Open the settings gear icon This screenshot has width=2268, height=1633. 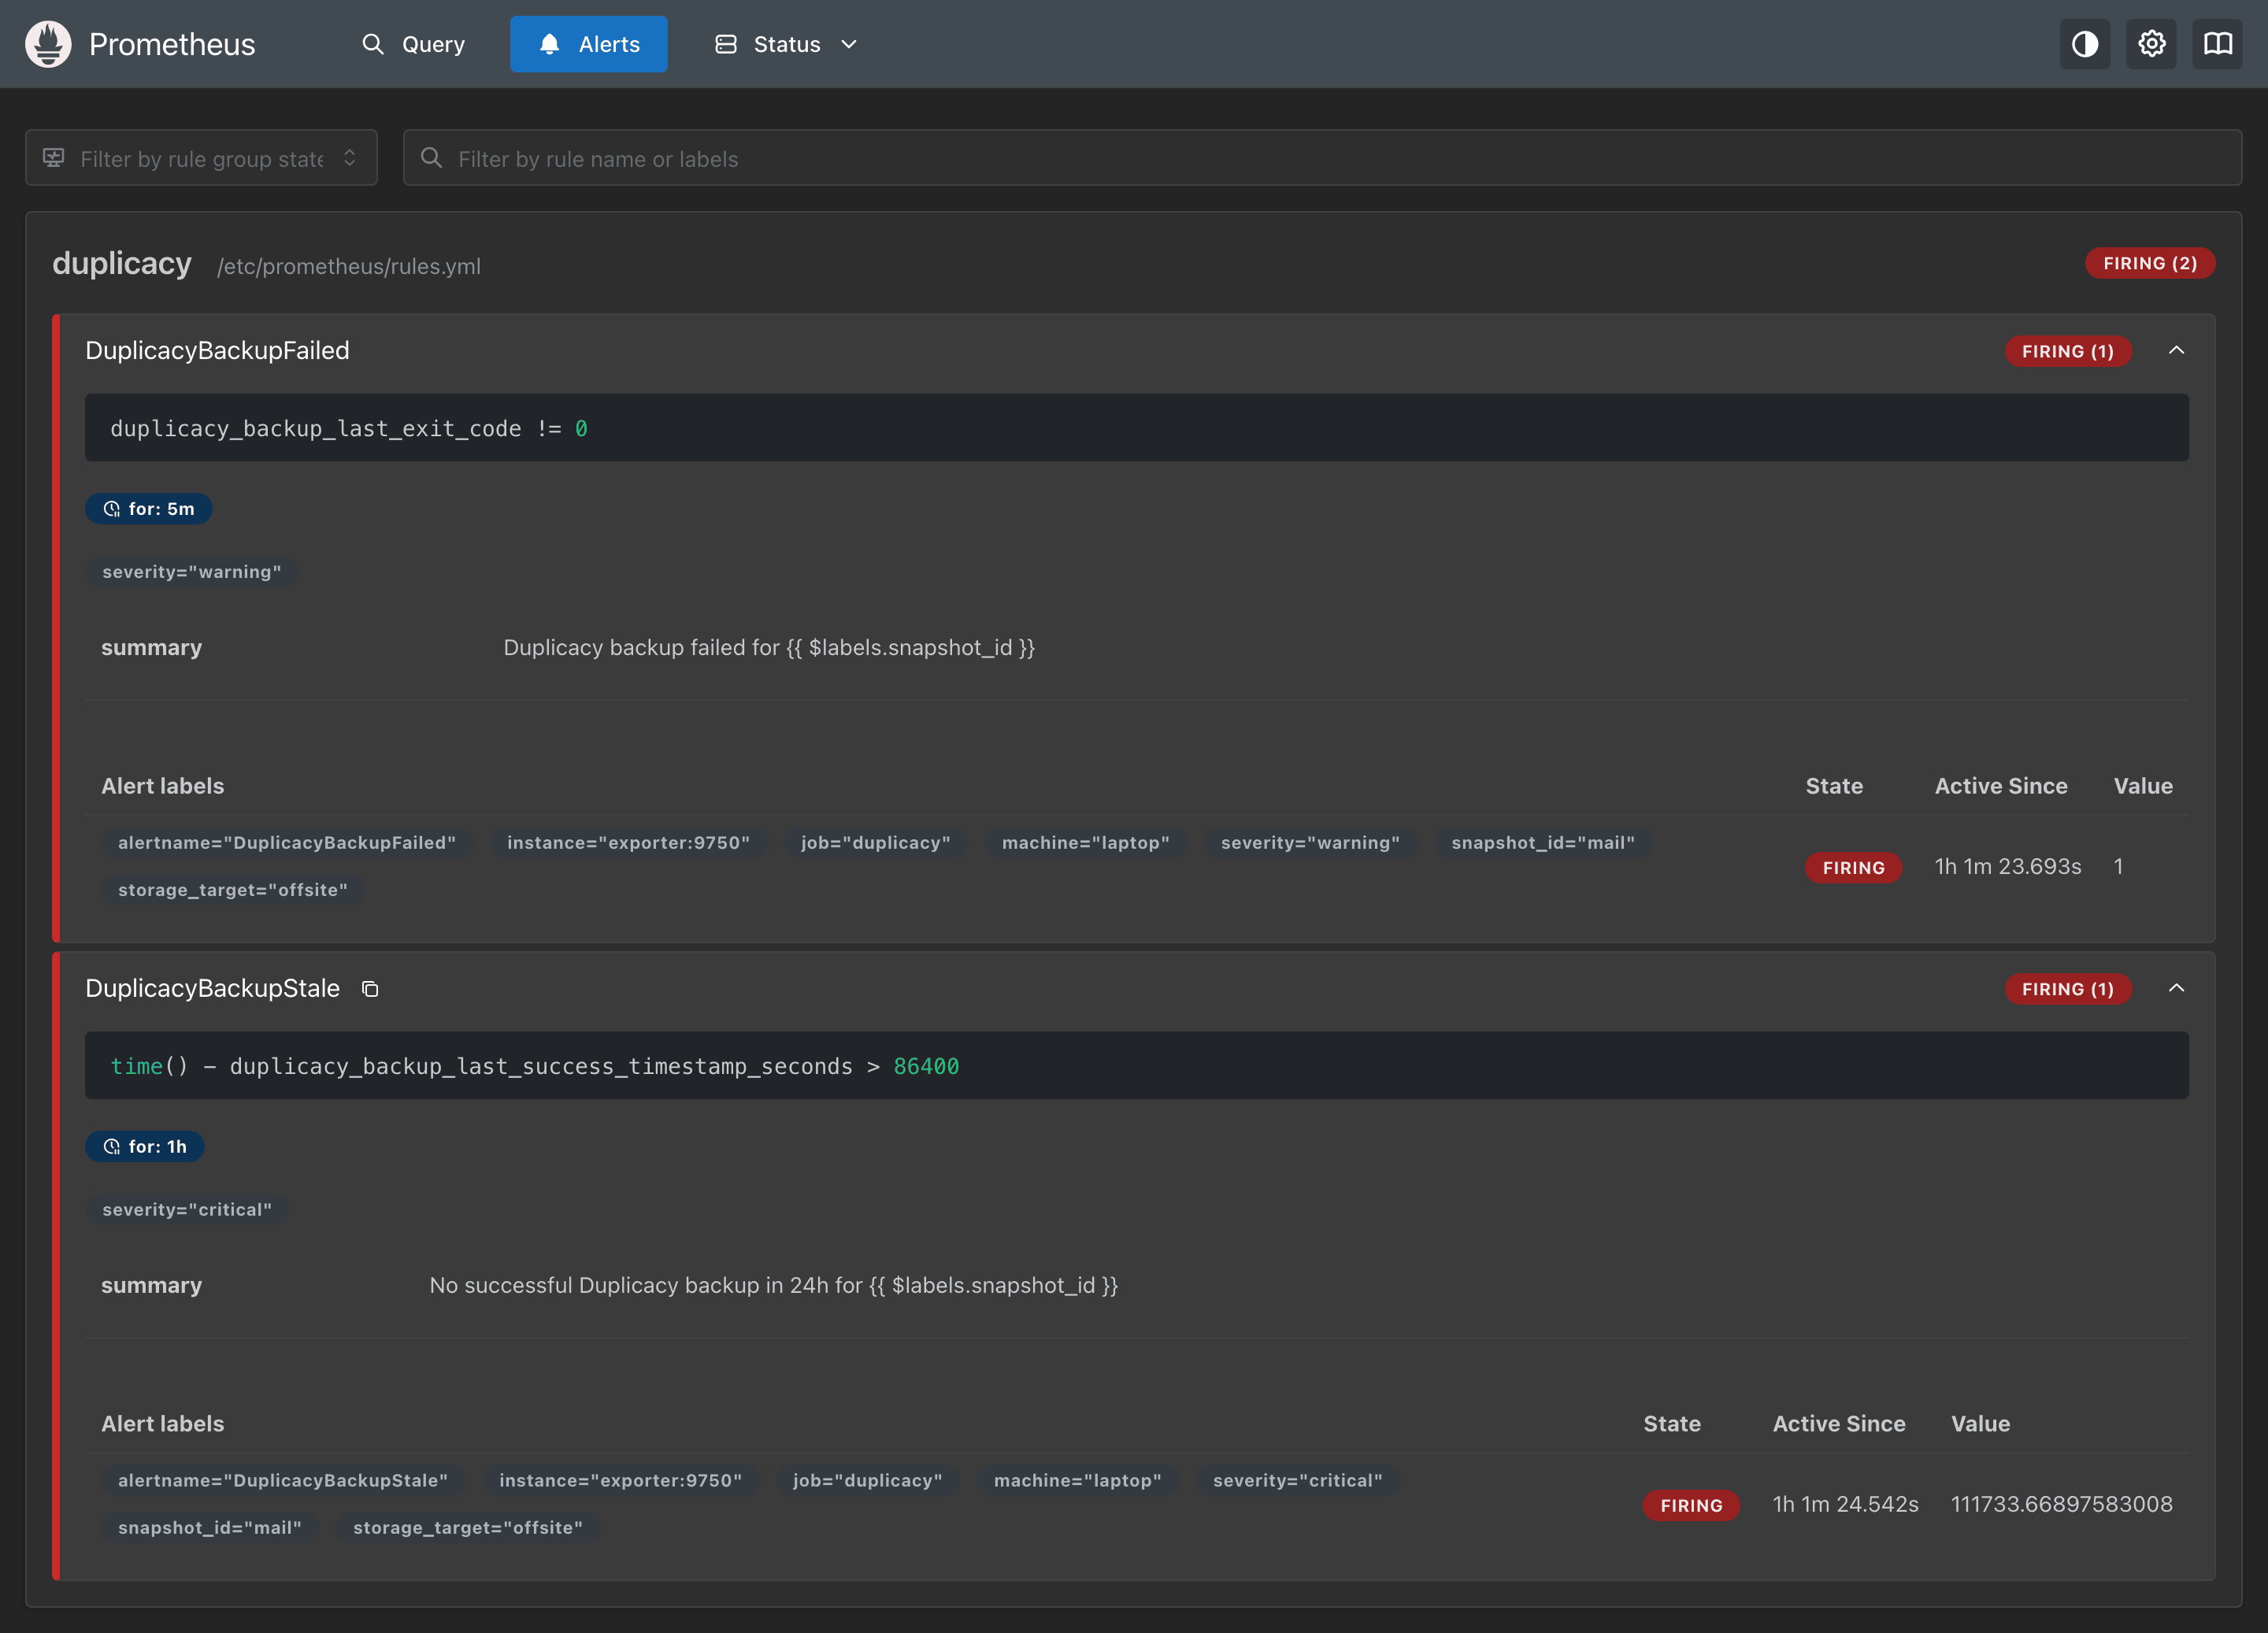coord(2152,44)
